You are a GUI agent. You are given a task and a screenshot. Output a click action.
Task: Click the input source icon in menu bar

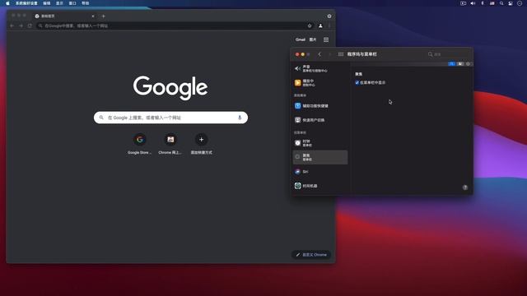[x=492, y=3]
